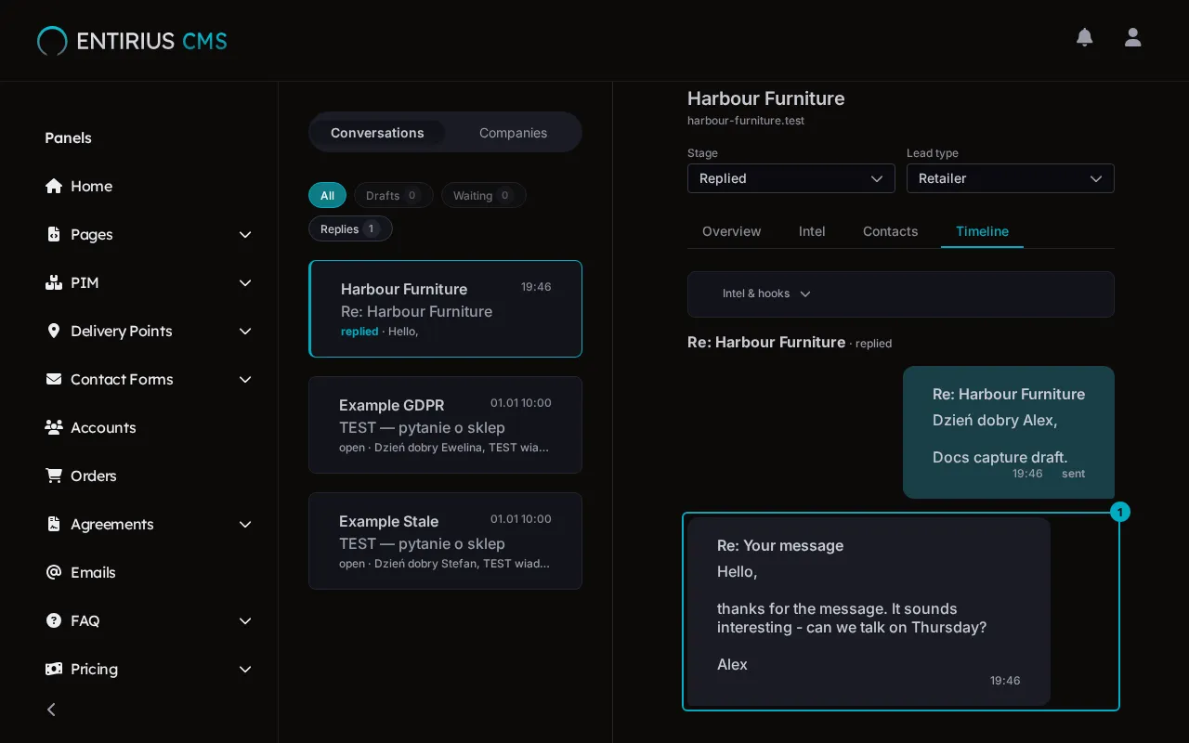This screenshot has height=743, width=1189.
Task: Switch to the Intel tab
Action: point(812,231)
